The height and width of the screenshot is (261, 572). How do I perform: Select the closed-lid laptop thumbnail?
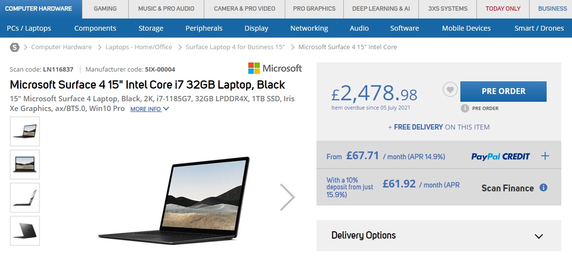coord(25,231)
